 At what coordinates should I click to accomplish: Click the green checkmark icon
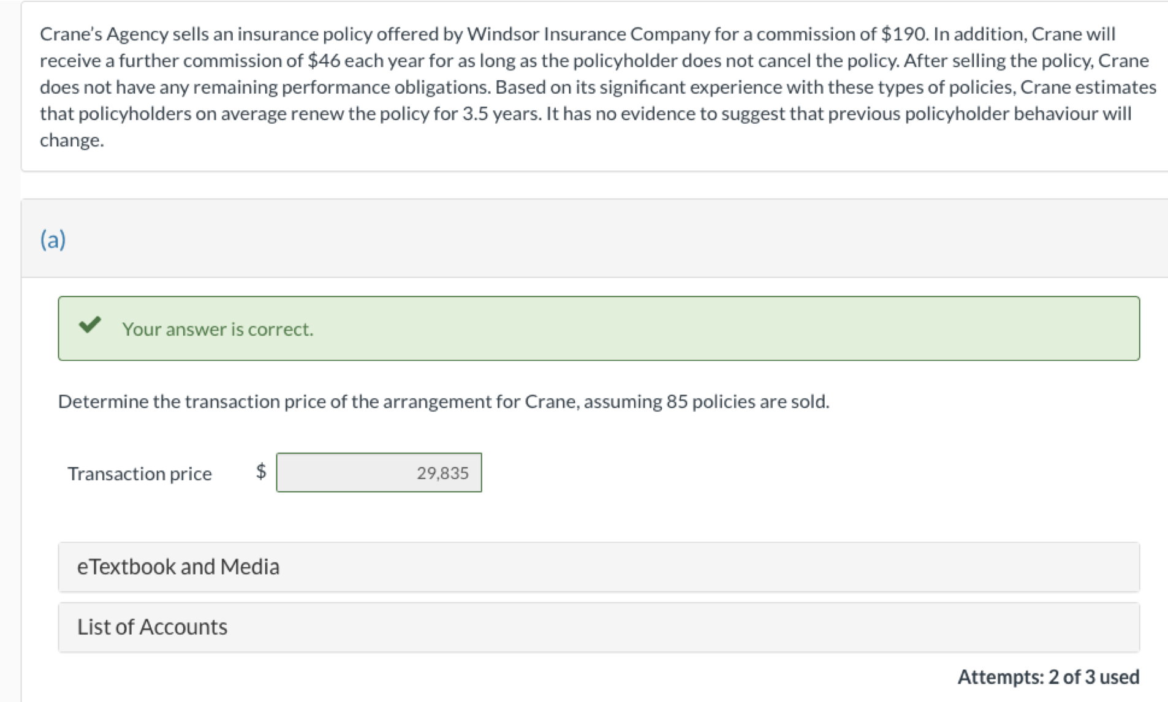point(89,325)
